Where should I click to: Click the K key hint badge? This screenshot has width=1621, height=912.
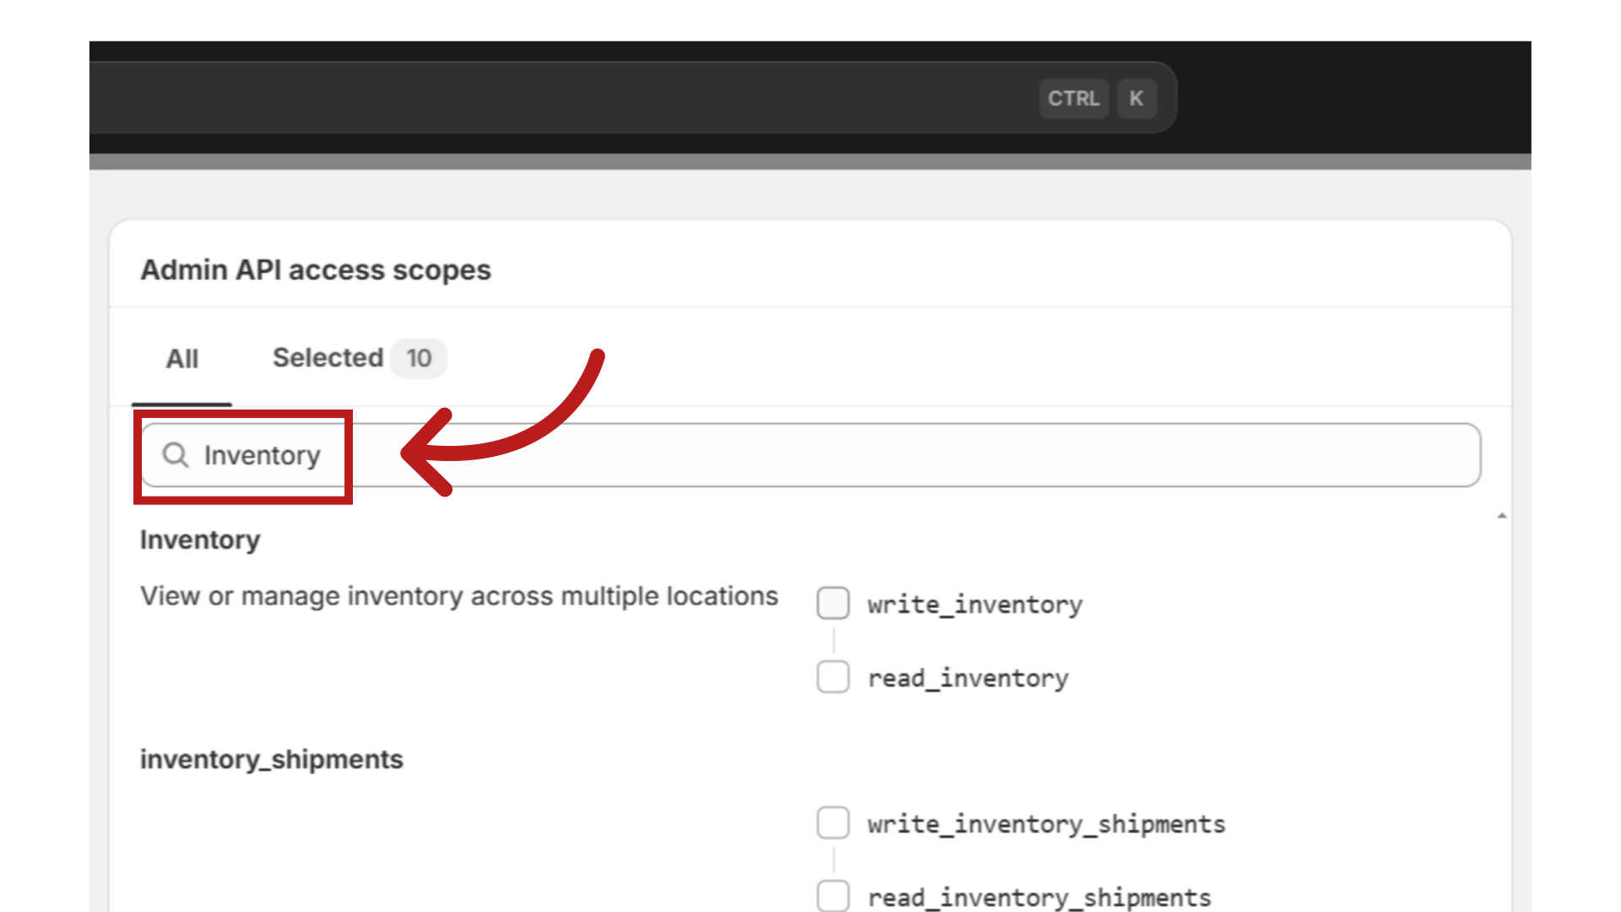pyautogui.click(x=1136, y=99)
